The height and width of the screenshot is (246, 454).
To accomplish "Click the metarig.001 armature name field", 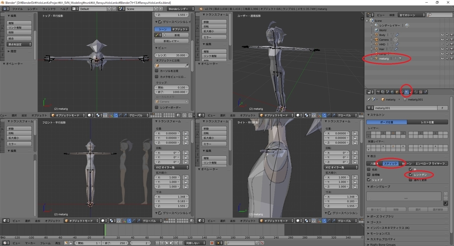I will (405, 108).
